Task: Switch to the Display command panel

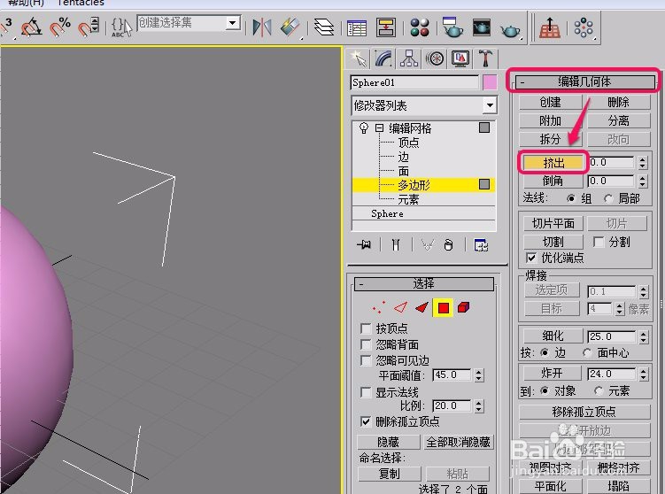Action: tap(460, 58)
